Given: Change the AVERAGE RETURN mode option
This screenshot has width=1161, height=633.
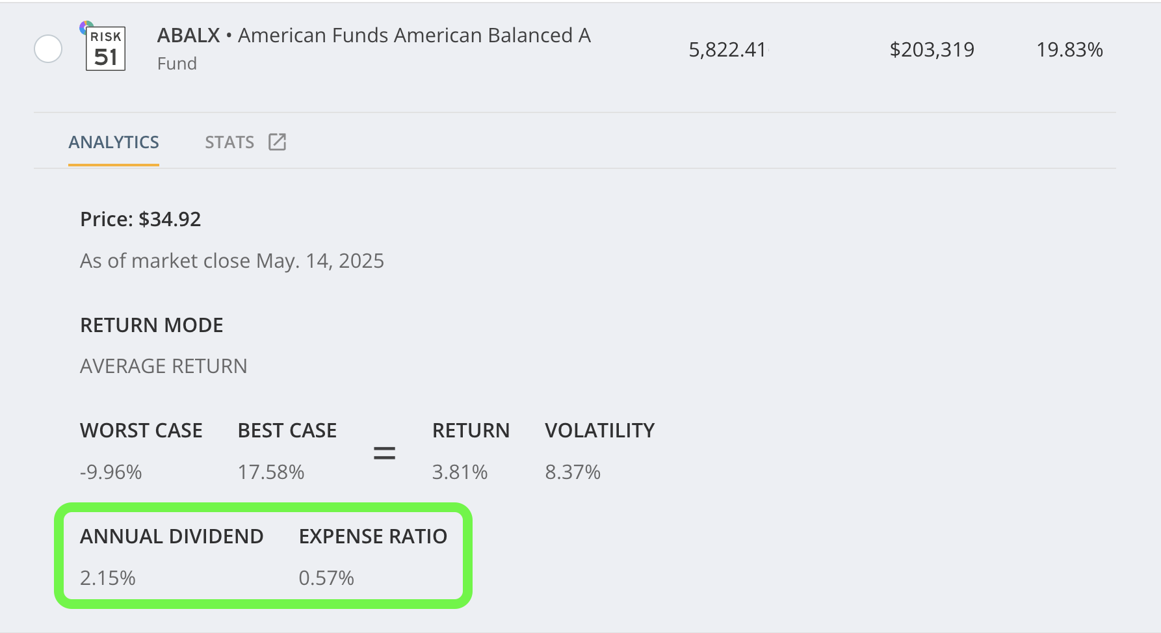Looking at the screenshot, I should coord(163,366).
